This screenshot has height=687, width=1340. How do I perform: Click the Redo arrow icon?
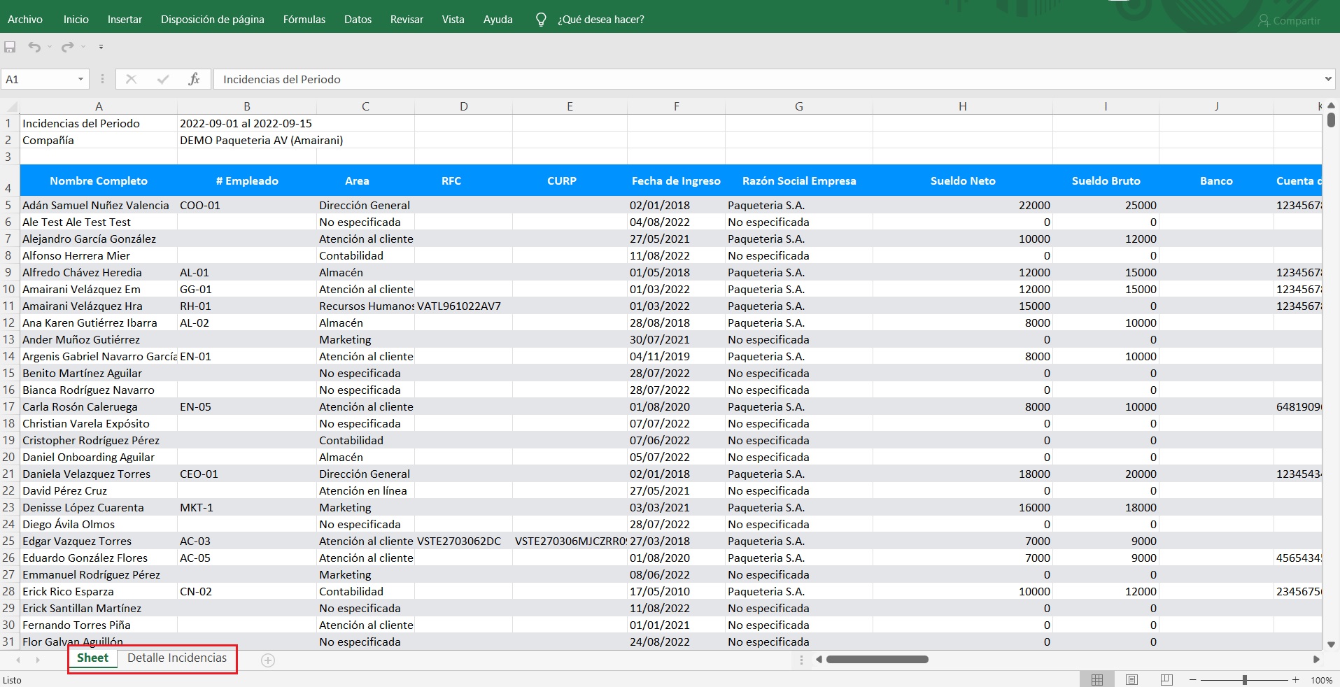pyautogui.click(x=67, y=47)
